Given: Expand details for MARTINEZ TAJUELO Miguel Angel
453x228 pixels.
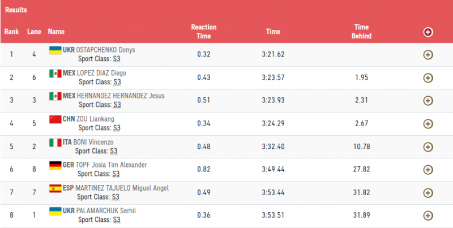Looking at the screenshot, I should tap(428, 192).
